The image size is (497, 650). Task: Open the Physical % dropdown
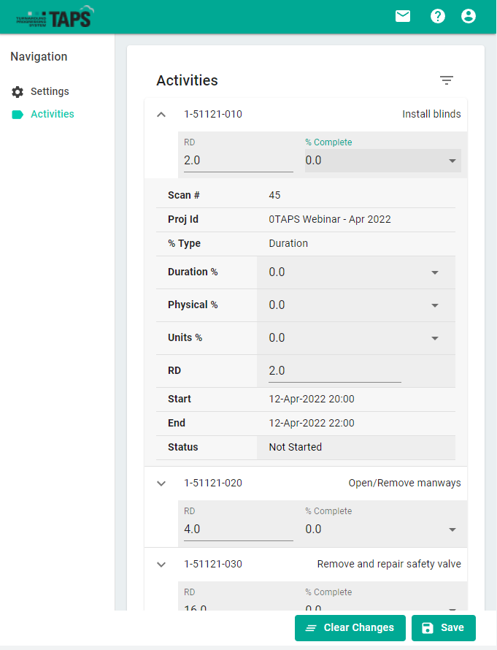355,305
